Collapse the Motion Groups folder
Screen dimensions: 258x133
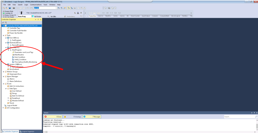pos(3,72)
